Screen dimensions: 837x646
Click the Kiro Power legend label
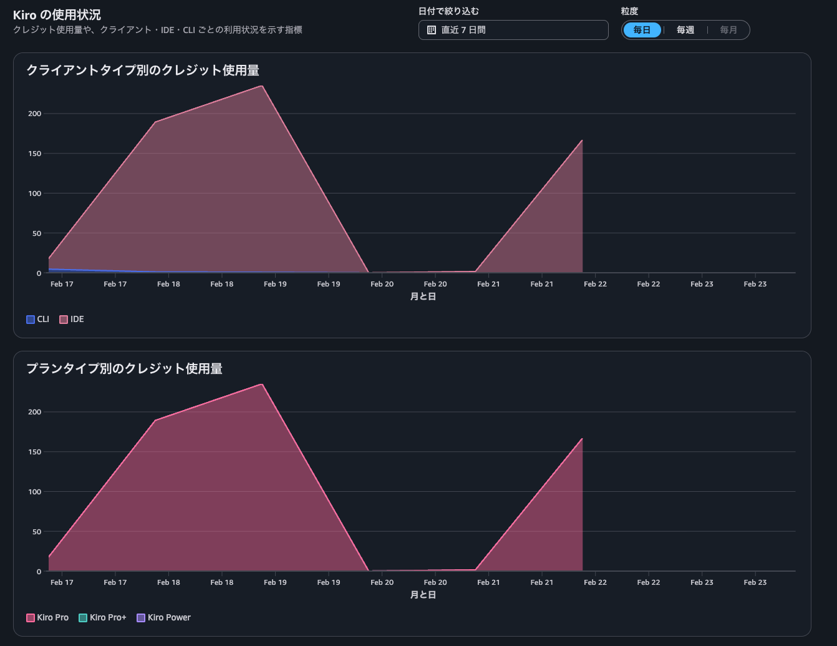pos(169,617)
